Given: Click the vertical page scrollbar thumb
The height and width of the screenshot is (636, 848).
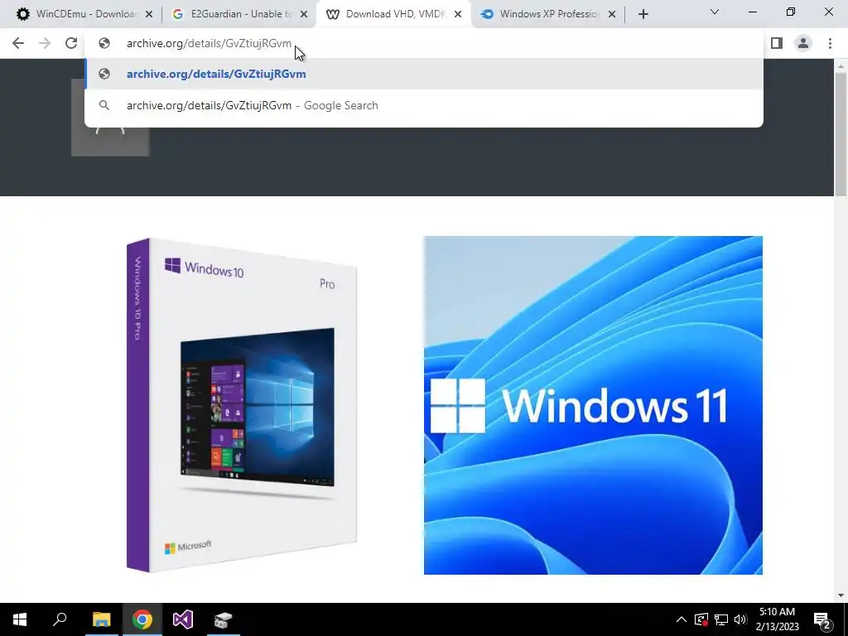Looking at the screenshot, I should coord(841,133).
